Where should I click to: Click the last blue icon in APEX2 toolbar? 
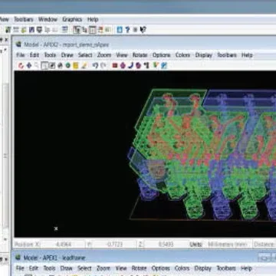[164, 66]
